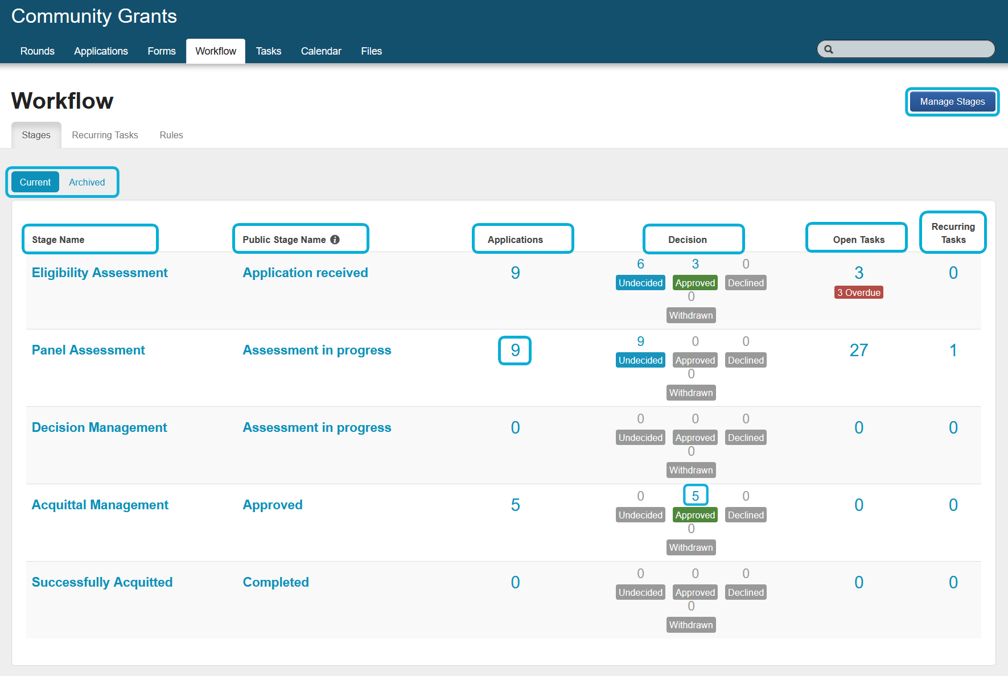This screenshot has height=676, width=1008.
Task: Click green Approved badge in Acquittal Management row
Action: [x=695, y=515]
